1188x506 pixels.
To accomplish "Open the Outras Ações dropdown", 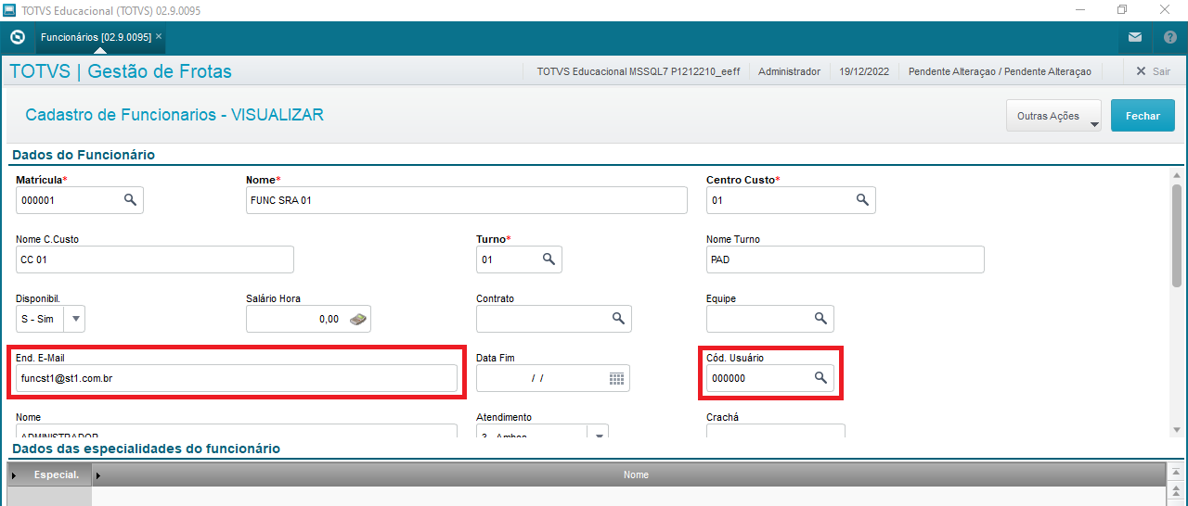I will (x=1053, y=116).
